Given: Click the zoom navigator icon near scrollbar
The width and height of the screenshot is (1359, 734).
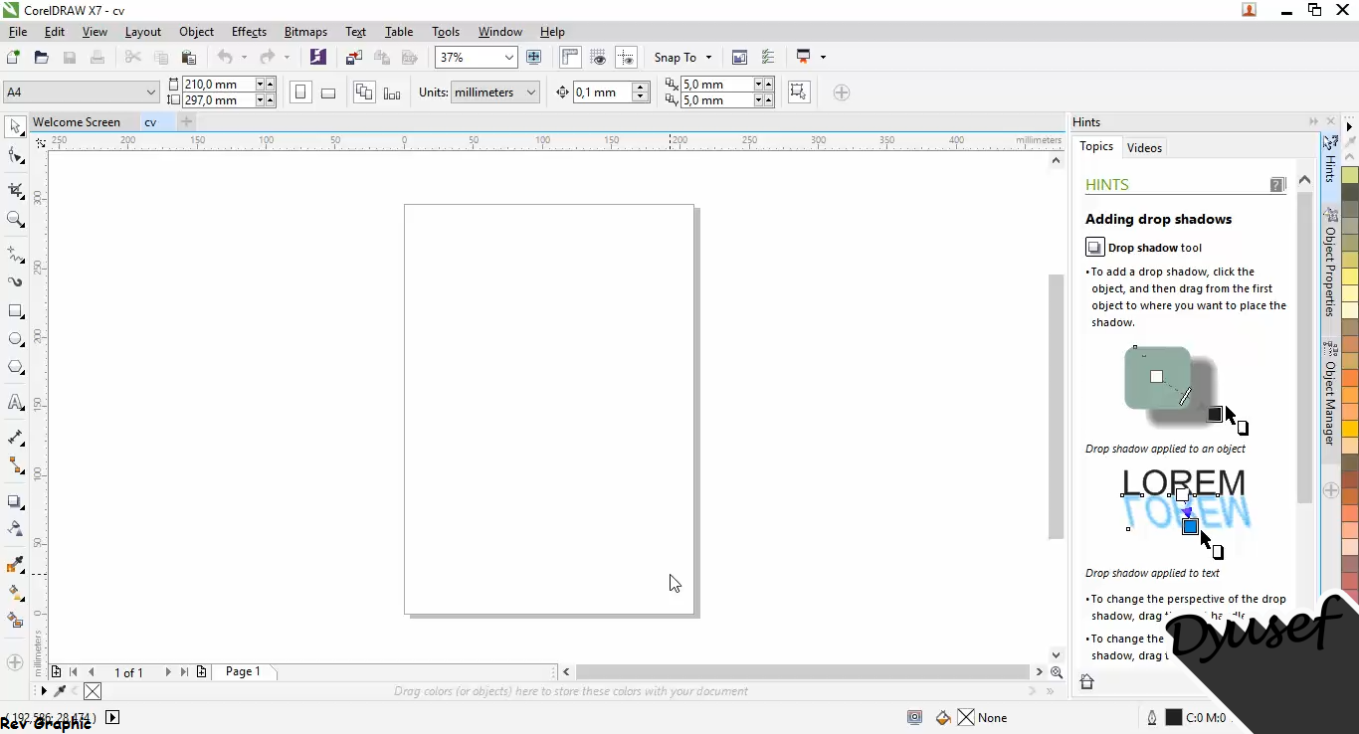Looking at the screenshot, I should pyautogui.click(x=1057, y=672).
